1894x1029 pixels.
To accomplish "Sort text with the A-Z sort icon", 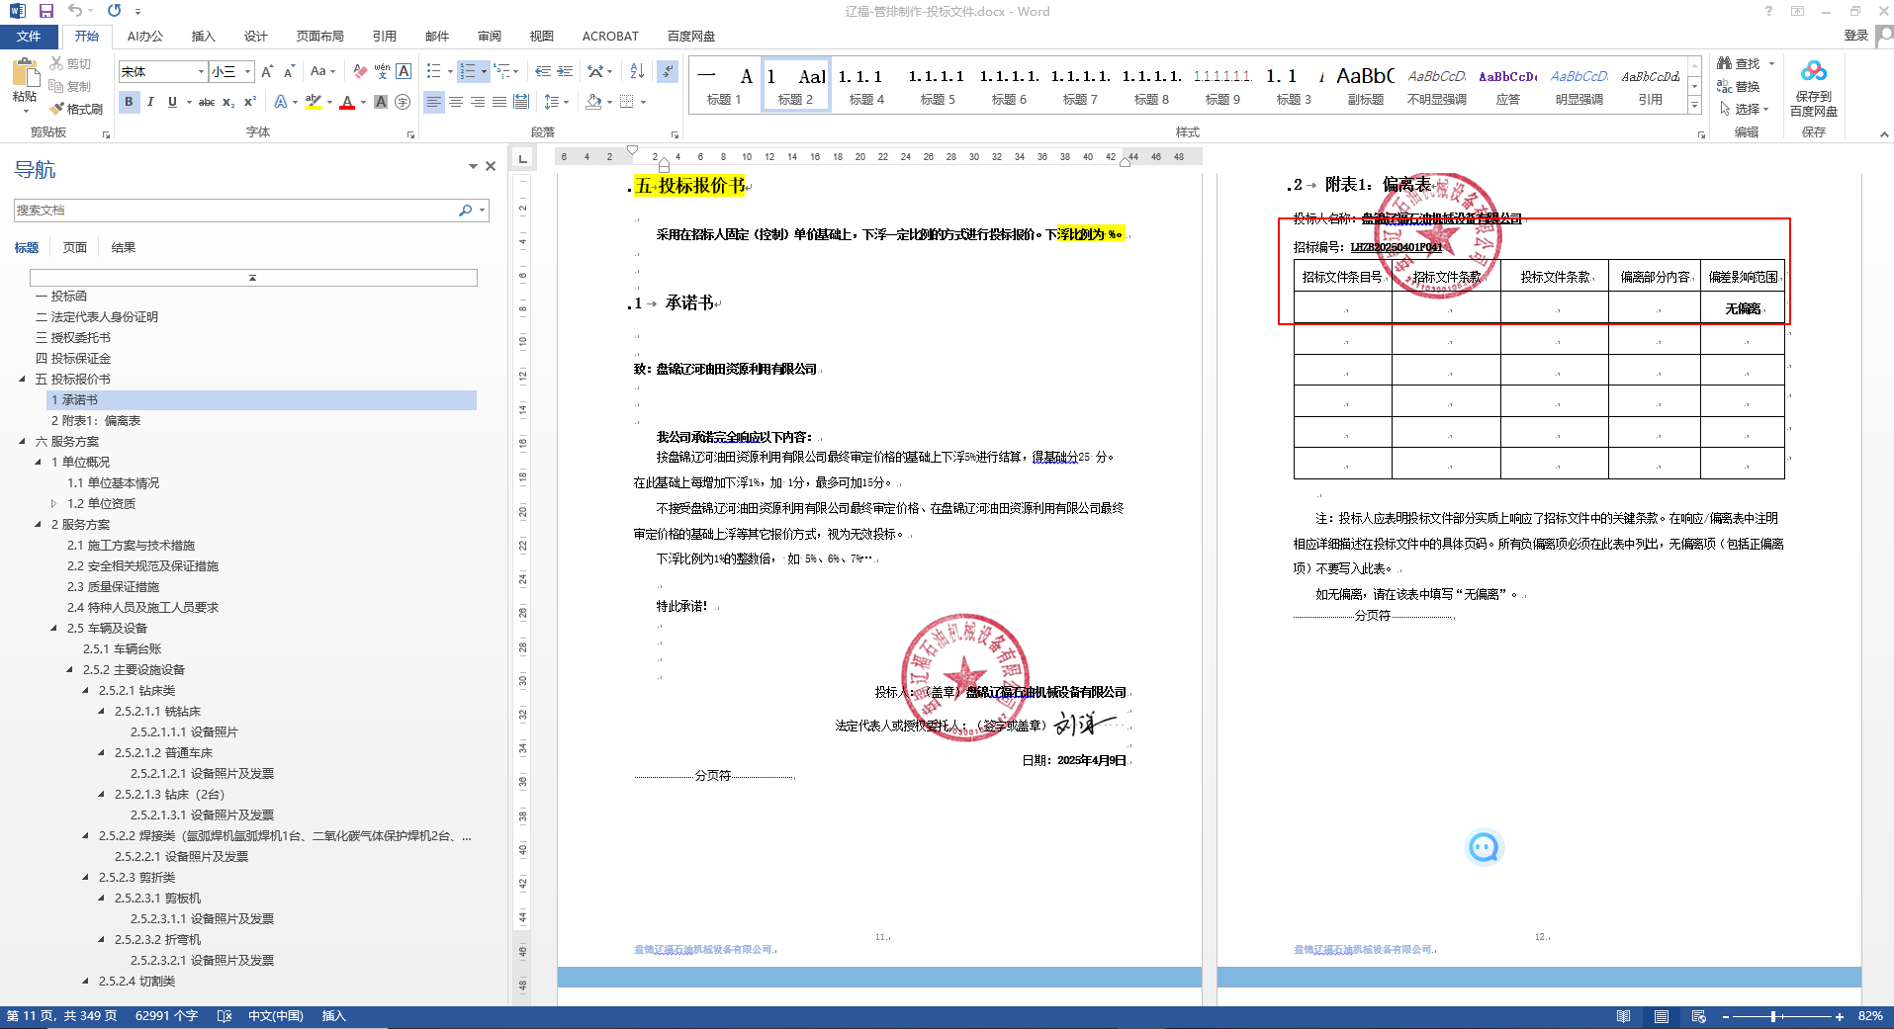I will pos(637,71).
